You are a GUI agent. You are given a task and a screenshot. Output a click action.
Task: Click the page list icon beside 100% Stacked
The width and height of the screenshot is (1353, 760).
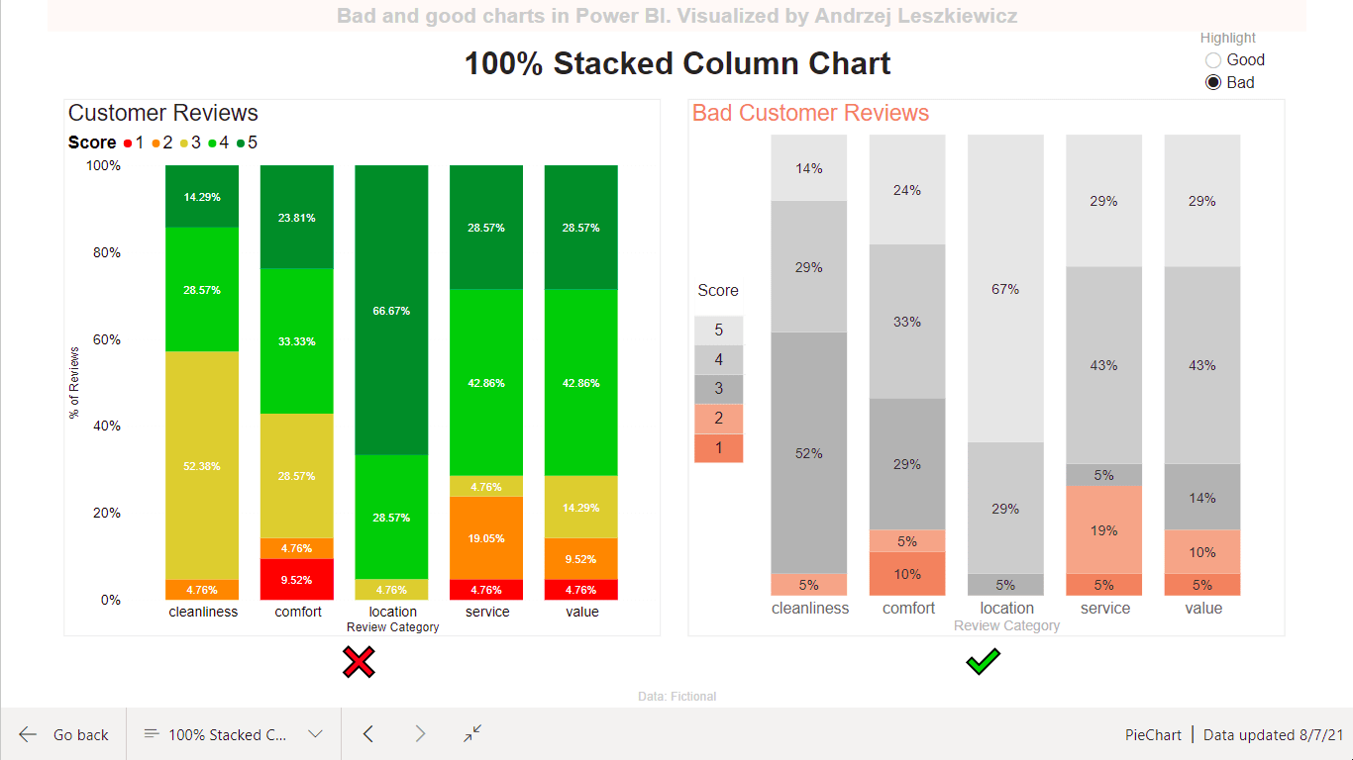152,734
